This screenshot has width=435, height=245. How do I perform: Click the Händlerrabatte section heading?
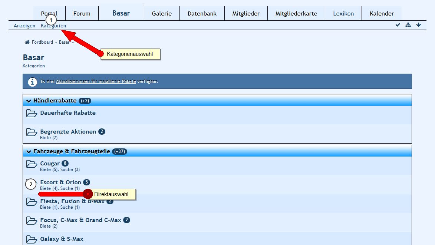pyautogui.click(x=55, y=101)
